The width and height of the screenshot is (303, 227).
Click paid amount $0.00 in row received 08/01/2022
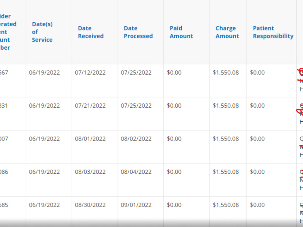click(x=174, y=139)
